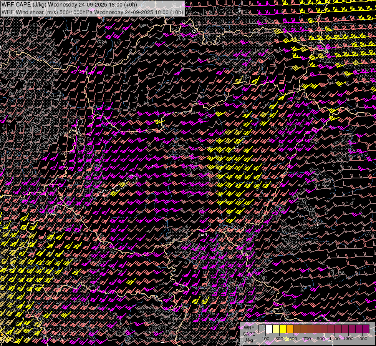Select the 900 value on the legend scale
The width and height of the screenshot is (376, 346).
tap(321, 339)
